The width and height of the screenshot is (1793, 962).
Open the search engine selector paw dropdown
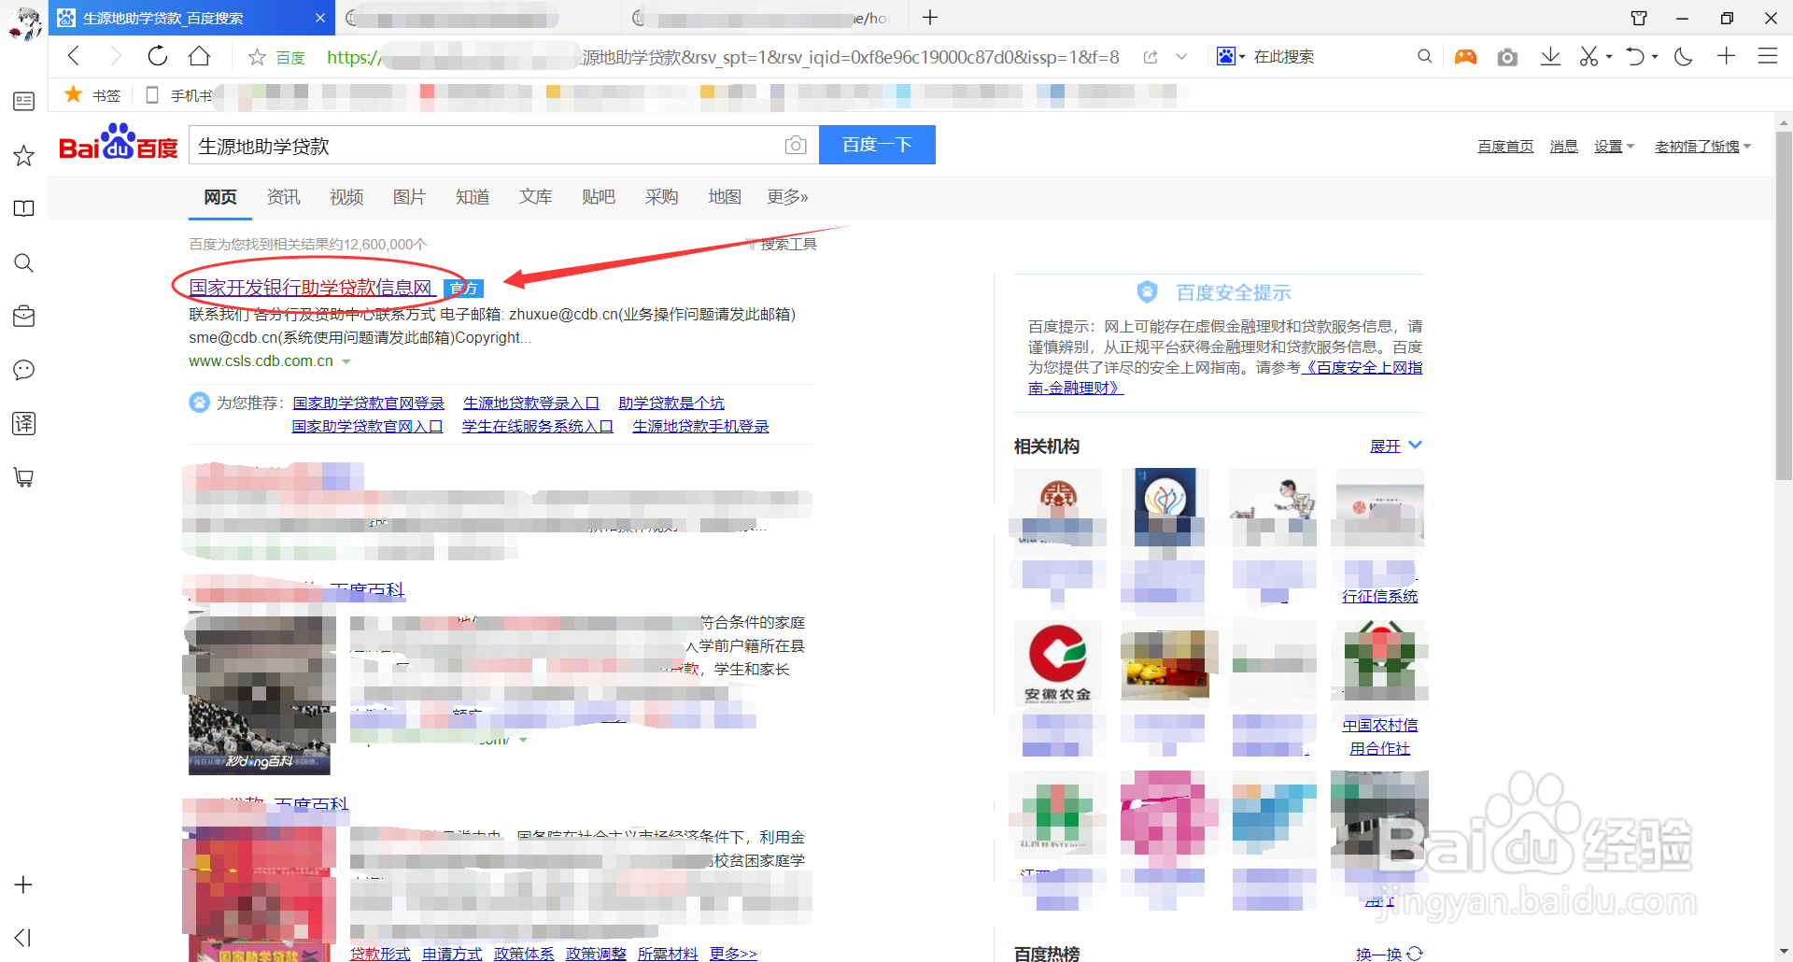pyautogui.click(x=1231, y=57)
